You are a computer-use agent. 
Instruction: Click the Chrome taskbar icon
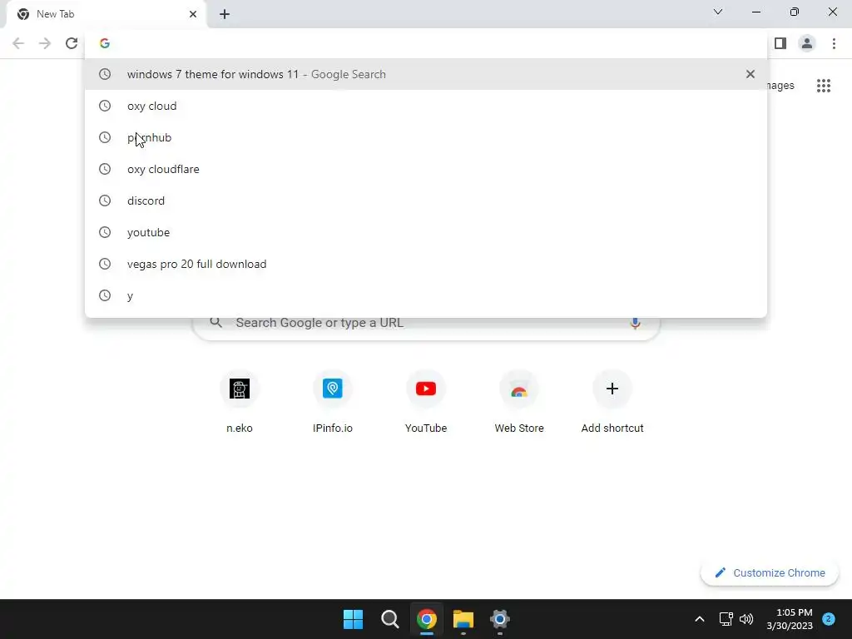[x=427, y=619]
